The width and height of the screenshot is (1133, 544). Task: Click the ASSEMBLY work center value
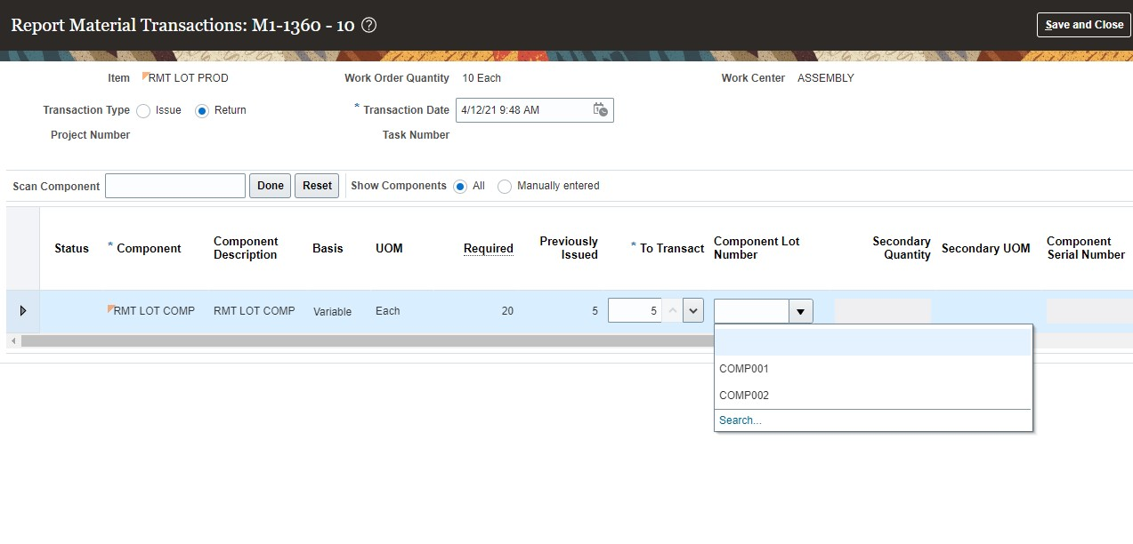826,78
